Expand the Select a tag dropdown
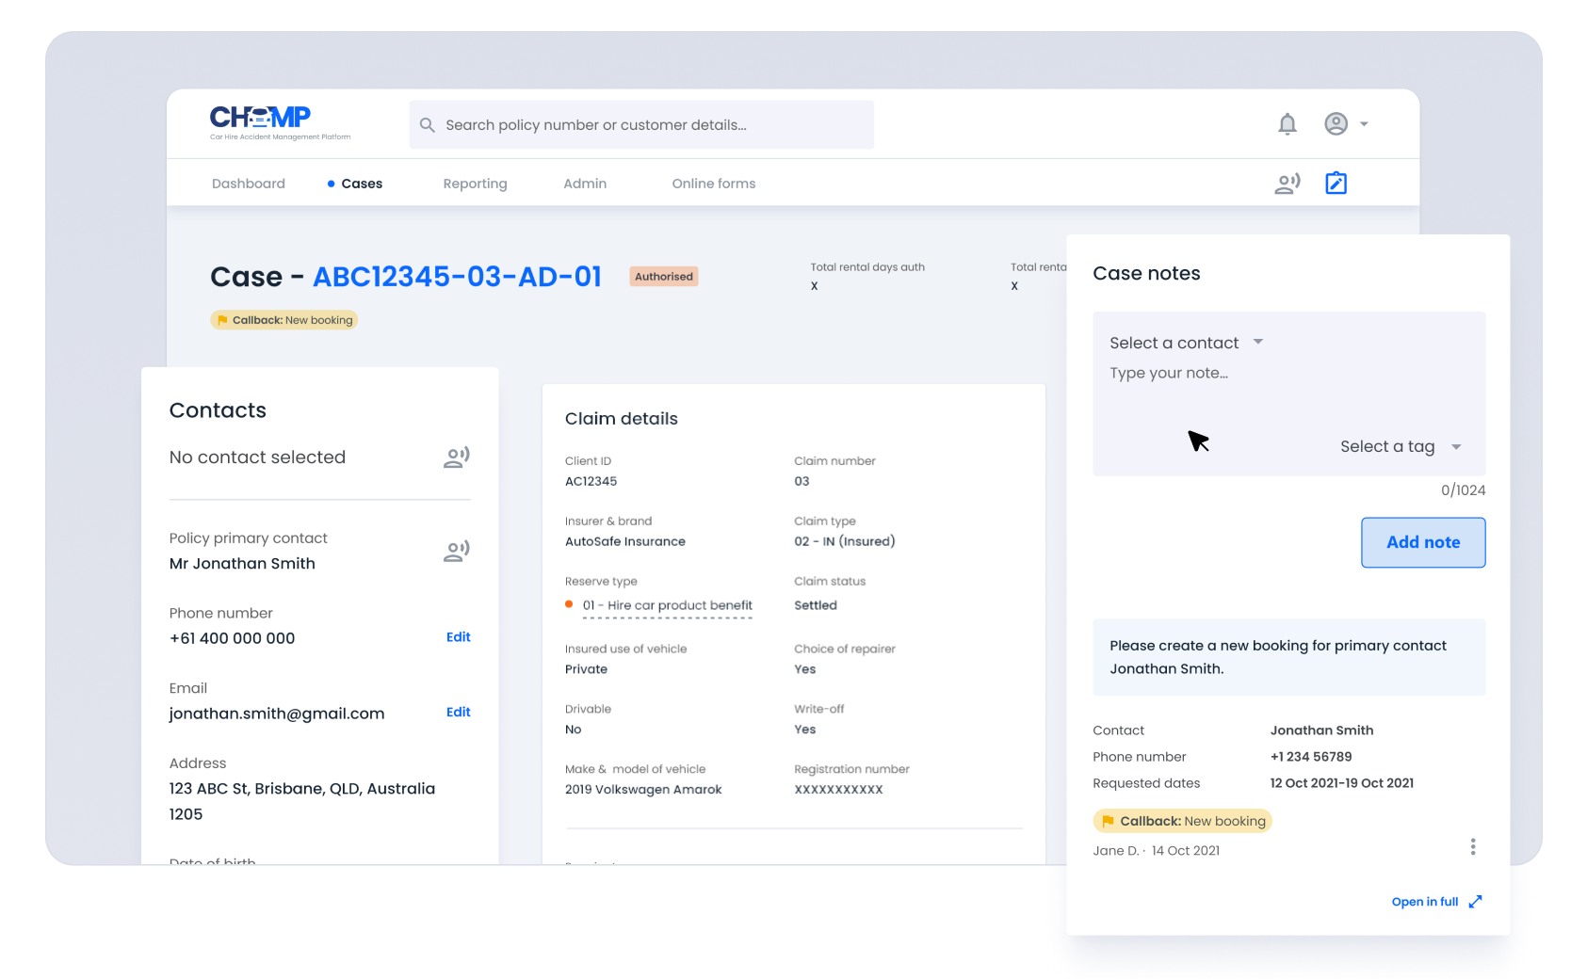1587x979 pixels. pos(1400,447)
